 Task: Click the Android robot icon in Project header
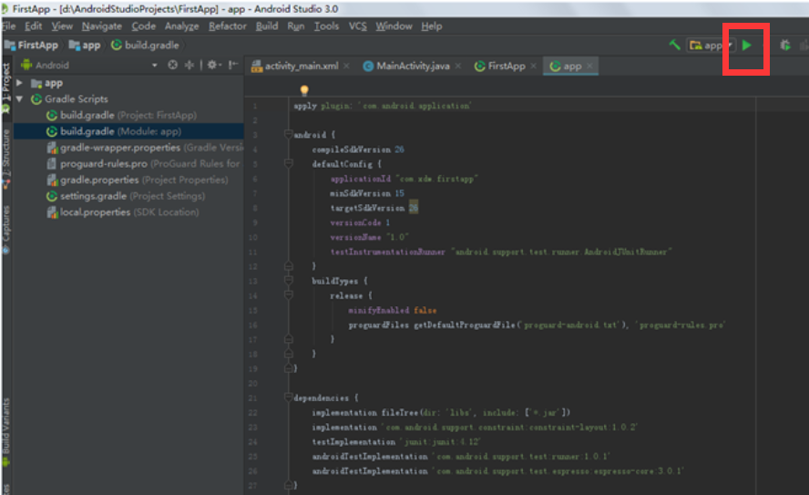tap(26, 65)
